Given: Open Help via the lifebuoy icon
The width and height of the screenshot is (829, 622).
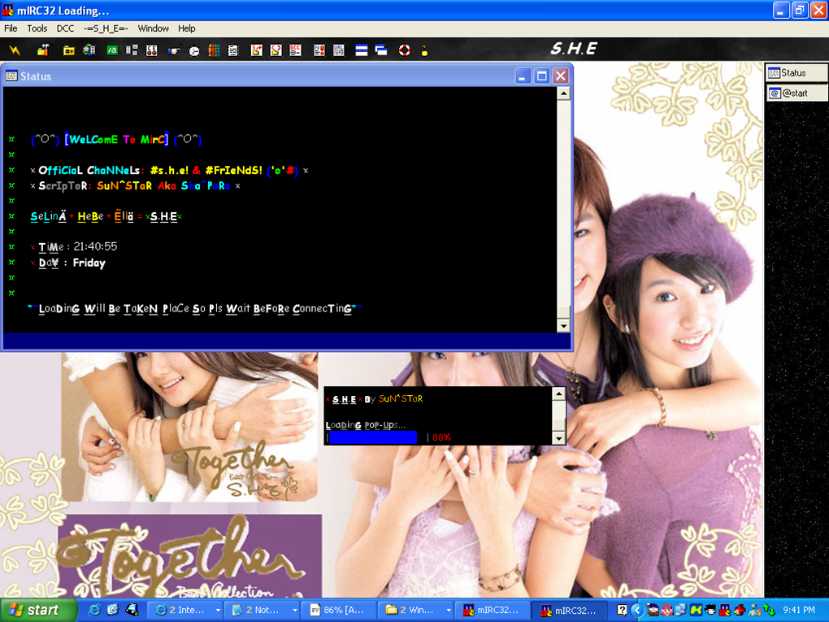Looking at the screenshot, I should (405, 50).
